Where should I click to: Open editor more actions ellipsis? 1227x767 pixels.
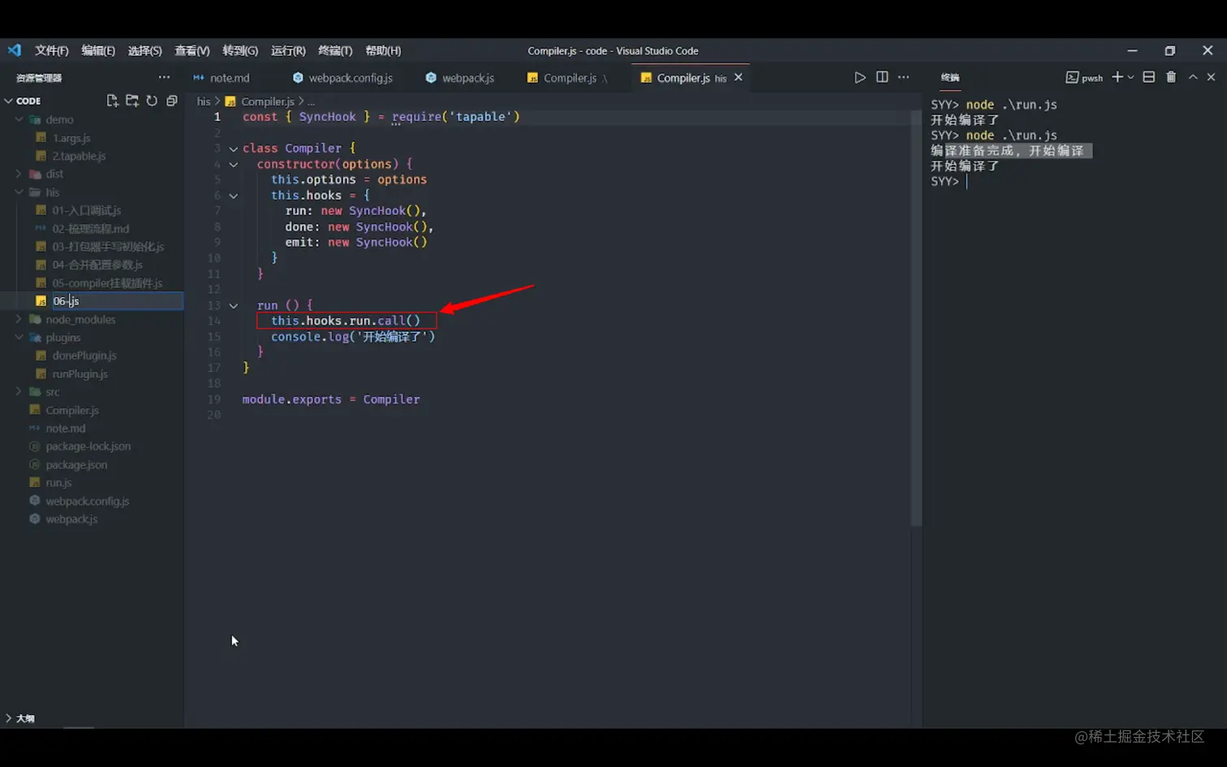click(x=903, y=77)
